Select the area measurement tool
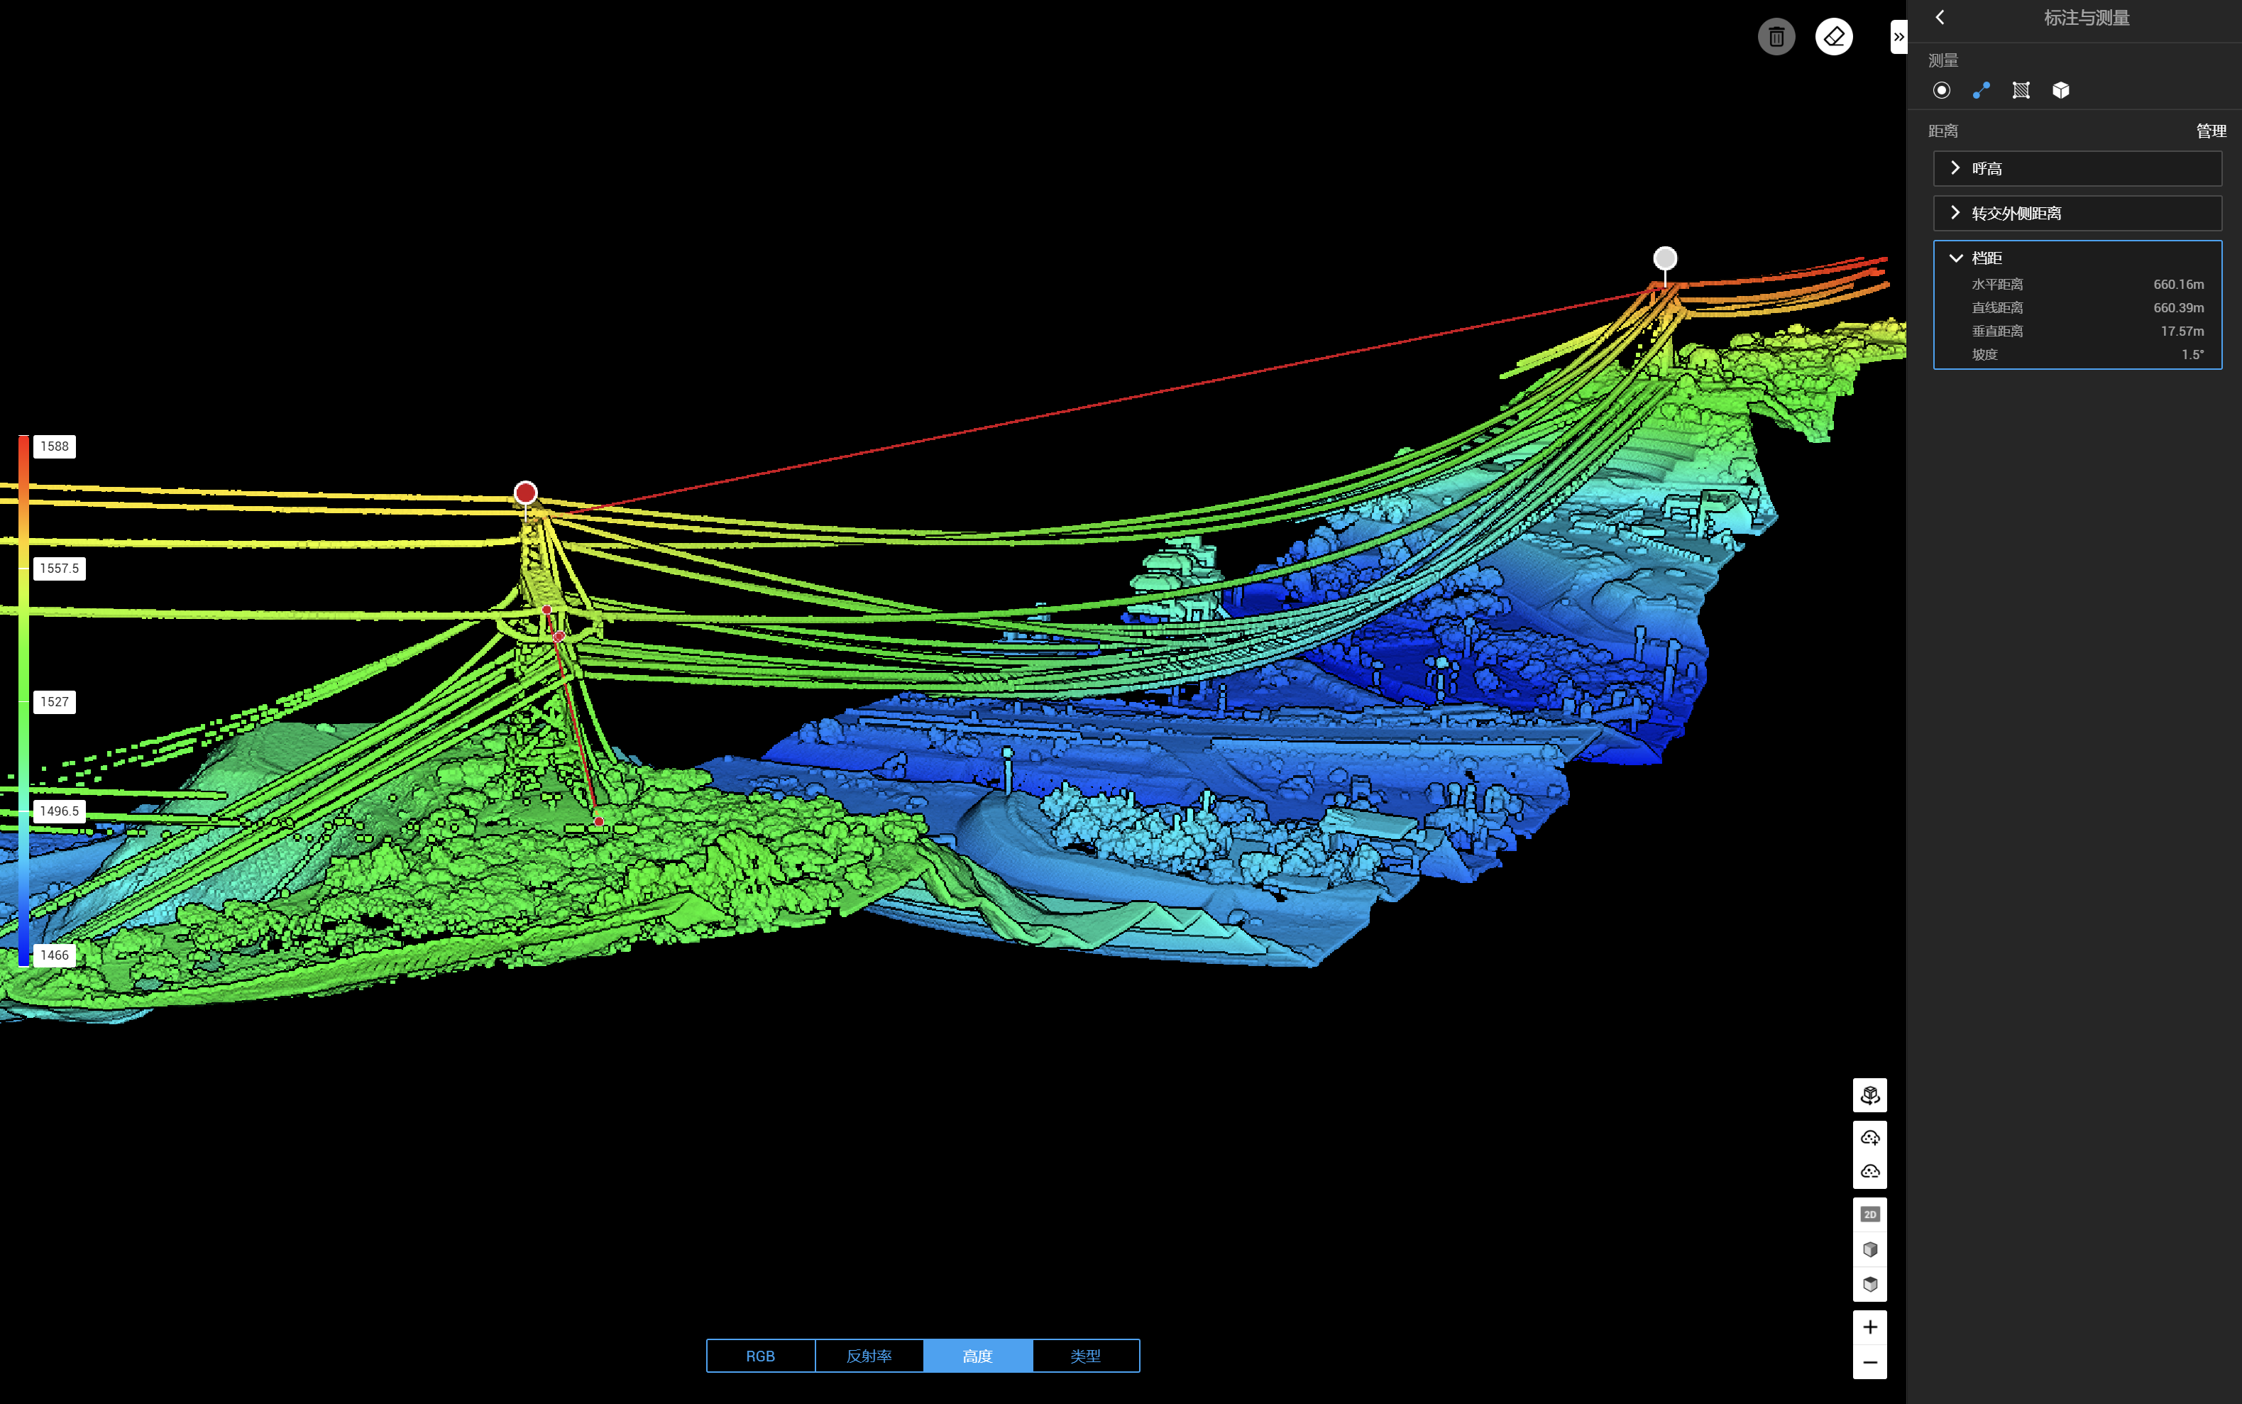Image resolution: width=2242 pixels, height=1404 pixels. click(2021, 90)
